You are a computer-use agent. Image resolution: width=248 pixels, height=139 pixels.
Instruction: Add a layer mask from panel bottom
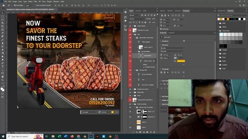click(140, 132)
